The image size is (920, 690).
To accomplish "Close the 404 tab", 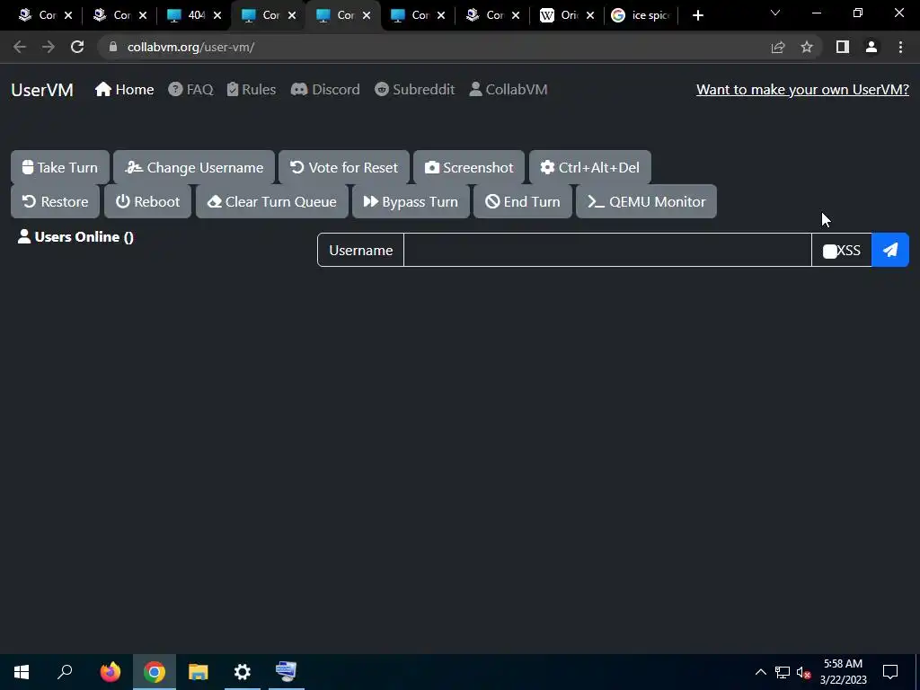I will pyautogui.click(x=217, y=15).
